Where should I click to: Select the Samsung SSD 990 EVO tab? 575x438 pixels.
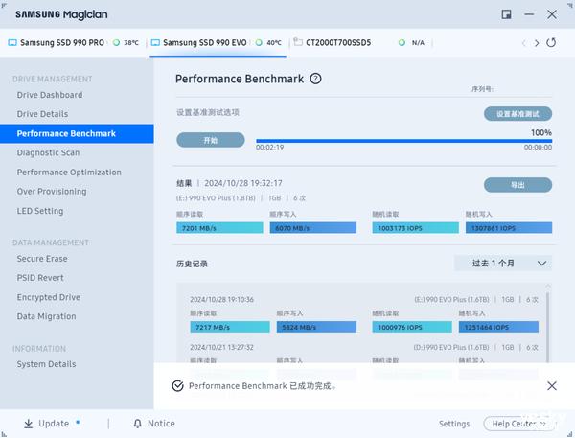(x=218, y=42)
